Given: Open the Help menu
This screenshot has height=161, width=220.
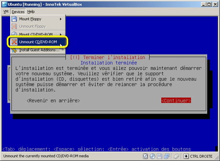Looking at the screenshot, I should click(x=31, y=12).
